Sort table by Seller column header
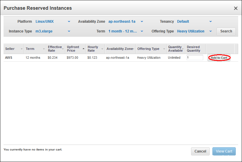Viewport: 242px width, 162px height. (14, 49)
